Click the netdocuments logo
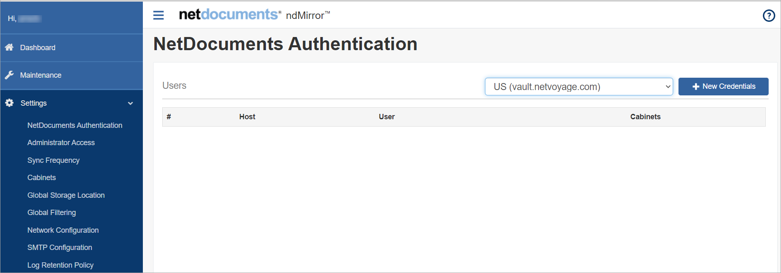Screen dimensions: 781x273 coord(229,14)
